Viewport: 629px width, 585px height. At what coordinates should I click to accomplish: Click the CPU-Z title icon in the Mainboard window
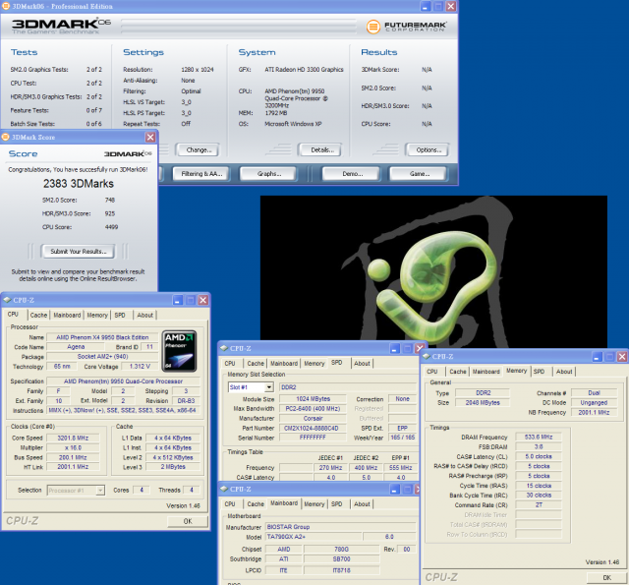coord(224,489)
